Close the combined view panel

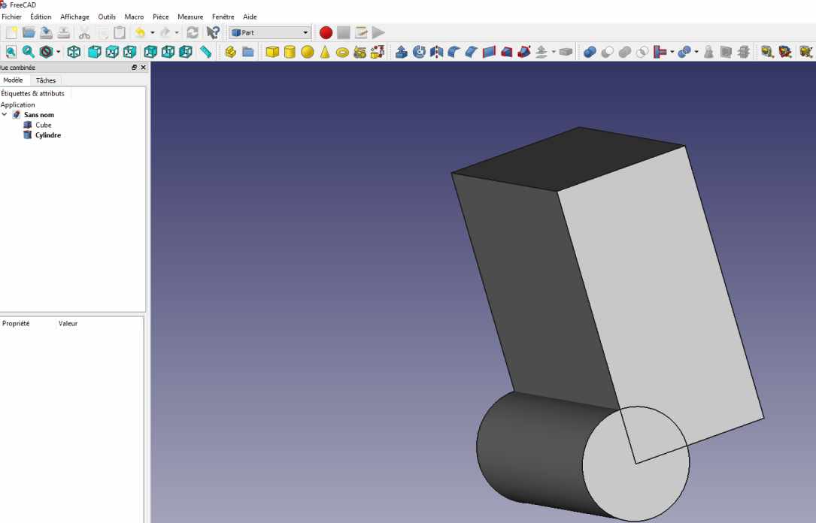click(x=143, y=68)
